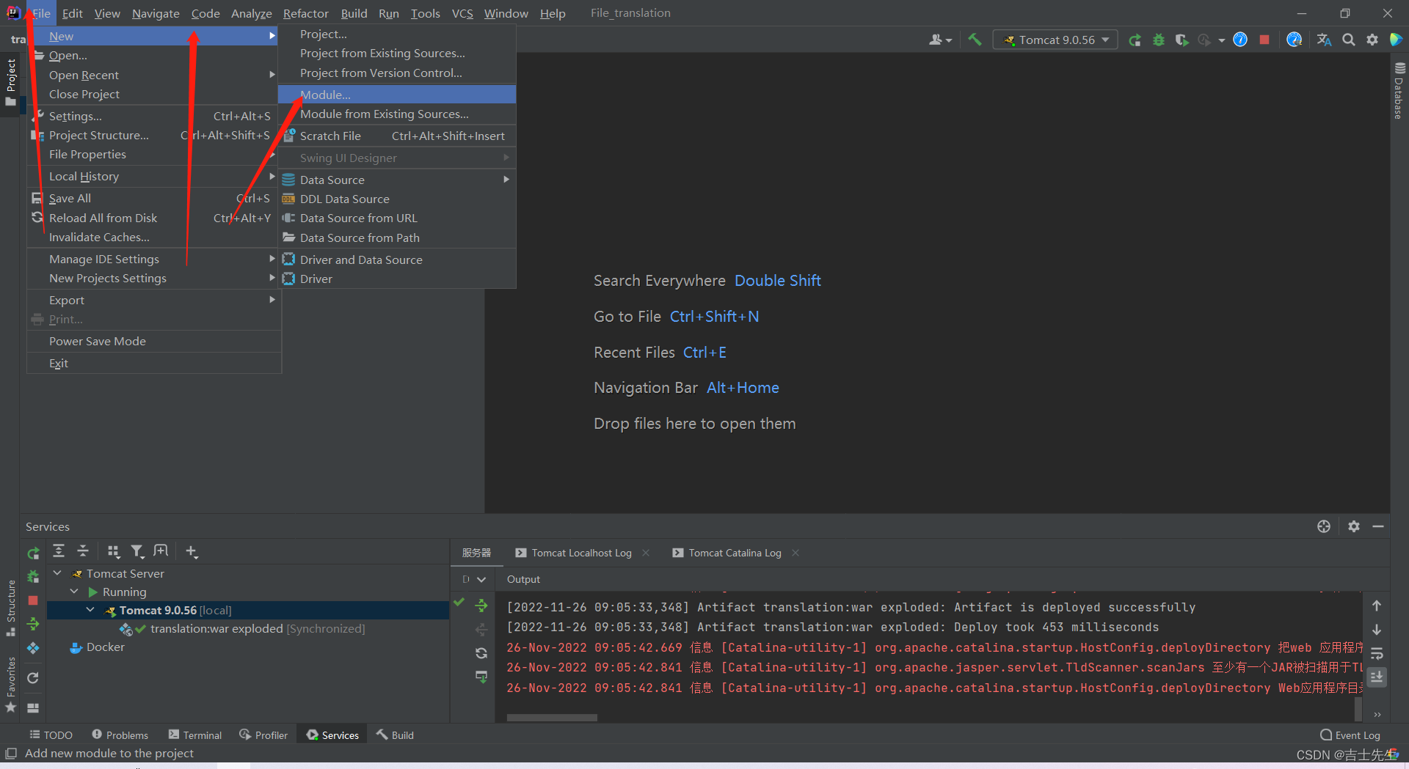The width and height of the screenshot is (1409, 769).
Task: Click the Filter icon in Services toolbar
Action: coord(137,551)
